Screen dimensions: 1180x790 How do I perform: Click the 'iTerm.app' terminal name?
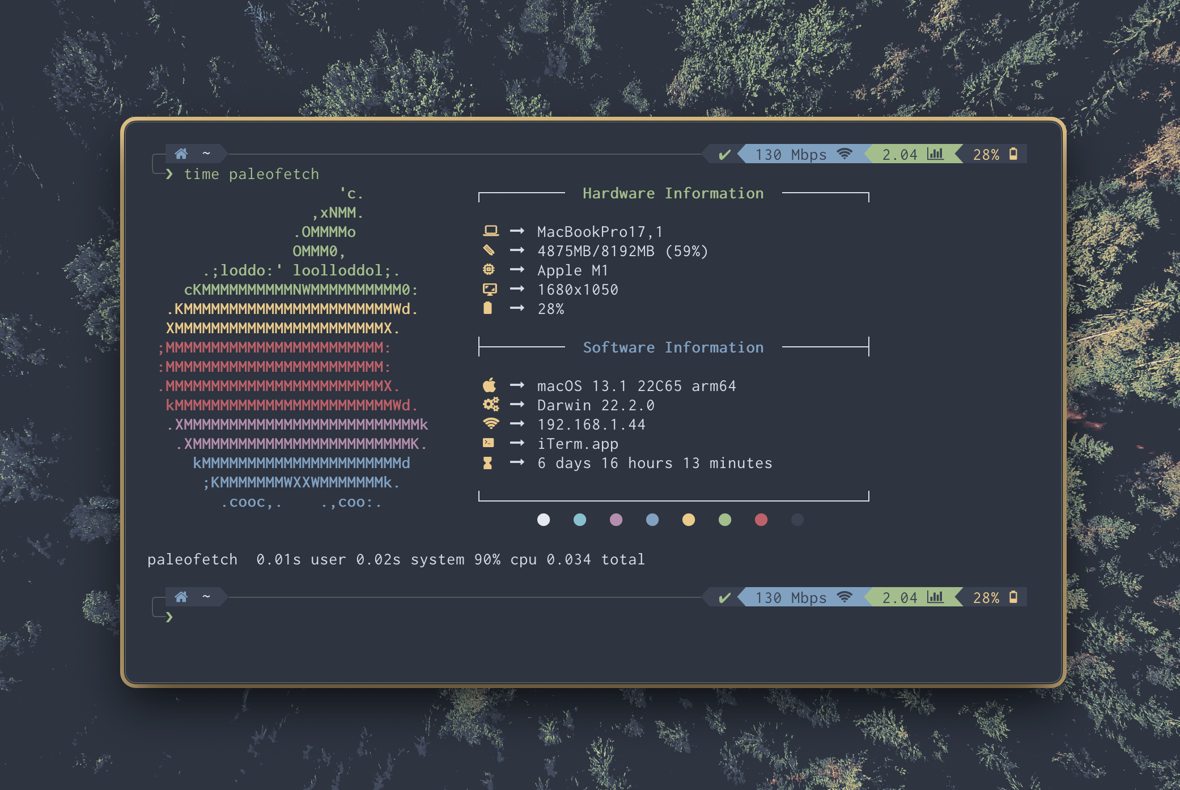pyautogui.click(x=578, y=444)
